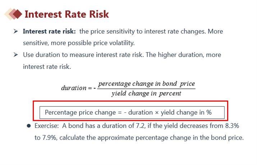The width and height of the screenshot is (257, 165).
Task: Click the black round bullet before Exercise
Action: 28,126
